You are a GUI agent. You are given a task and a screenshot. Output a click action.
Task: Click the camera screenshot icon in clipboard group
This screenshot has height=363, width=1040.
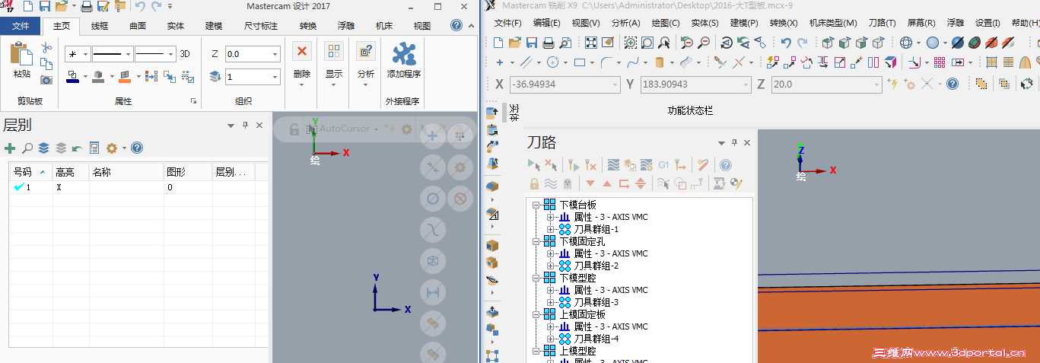point(46,78)
